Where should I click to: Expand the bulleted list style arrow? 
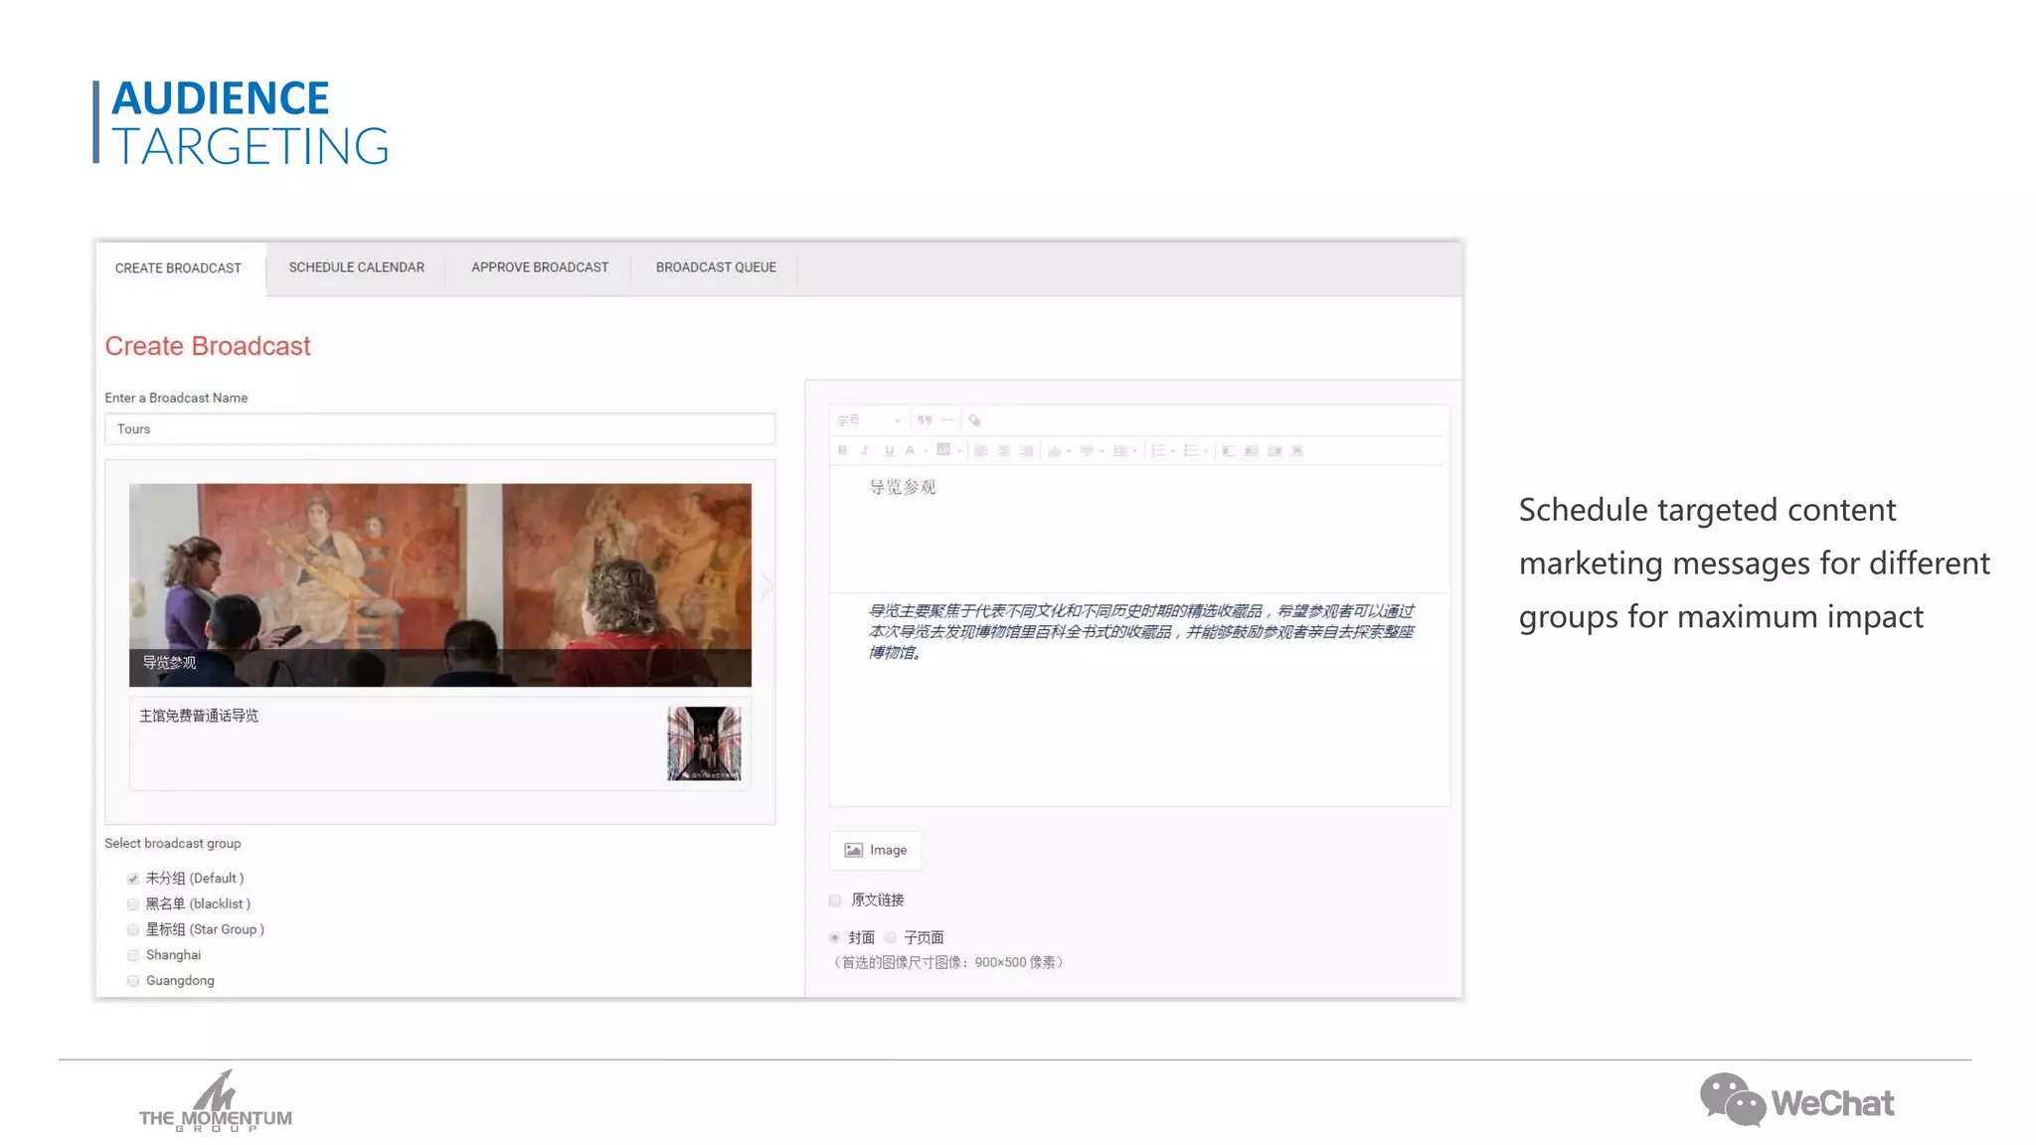click(x=1206, y=451)
